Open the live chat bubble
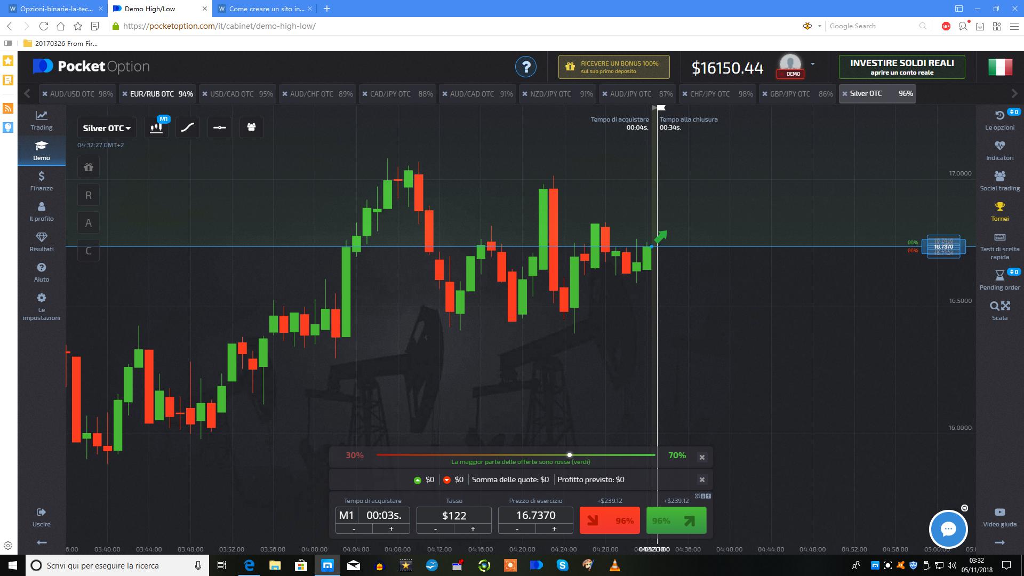Screen dimensions: 1024x576 (948, 529)
